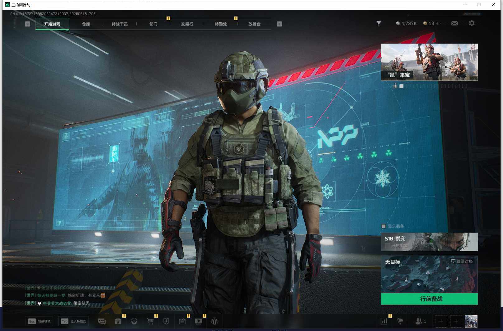503x331 pixels.
Task: Open the "鼠"来宝 event banner
Action: click(429, 62)
